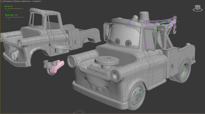This screenshot has height=114, width=205.
Task: Select the purple helper on the truck door
Action: tap(145, 45)
